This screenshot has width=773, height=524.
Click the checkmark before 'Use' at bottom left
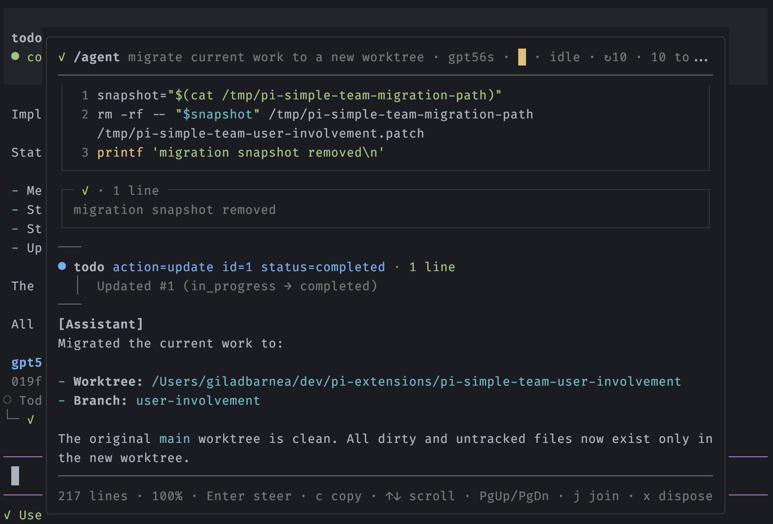pyautogui.click(x=7, y=515)
